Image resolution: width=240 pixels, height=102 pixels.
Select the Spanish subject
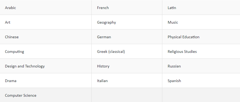point(201,80)
